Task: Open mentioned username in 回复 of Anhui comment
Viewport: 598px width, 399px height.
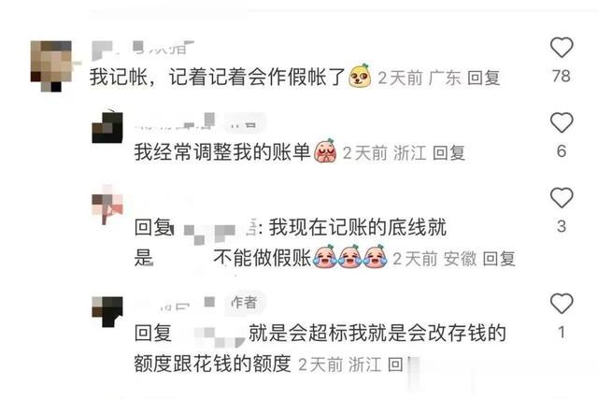Action: [x=215, y=230]
